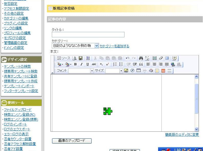The width and height of the screenshot is (203, 151).
Task: Open テンプレートの検索 in sidebar
Action: [17, 66]
